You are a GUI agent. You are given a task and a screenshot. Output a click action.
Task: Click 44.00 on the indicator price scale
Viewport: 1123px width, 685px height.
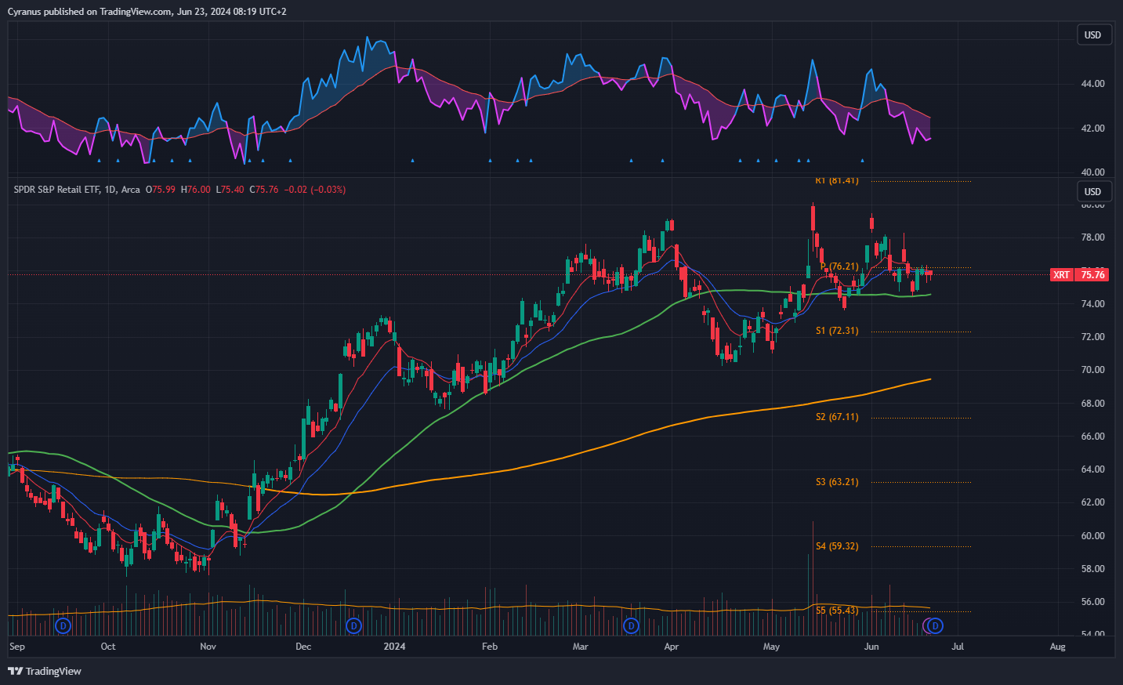[1093, 84]
